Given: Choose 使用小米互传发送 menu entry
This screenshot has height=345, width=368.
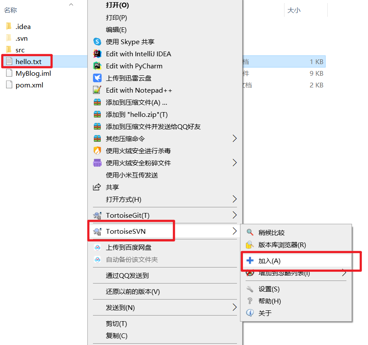Looking at the screenshot, I should pos(165,175).
